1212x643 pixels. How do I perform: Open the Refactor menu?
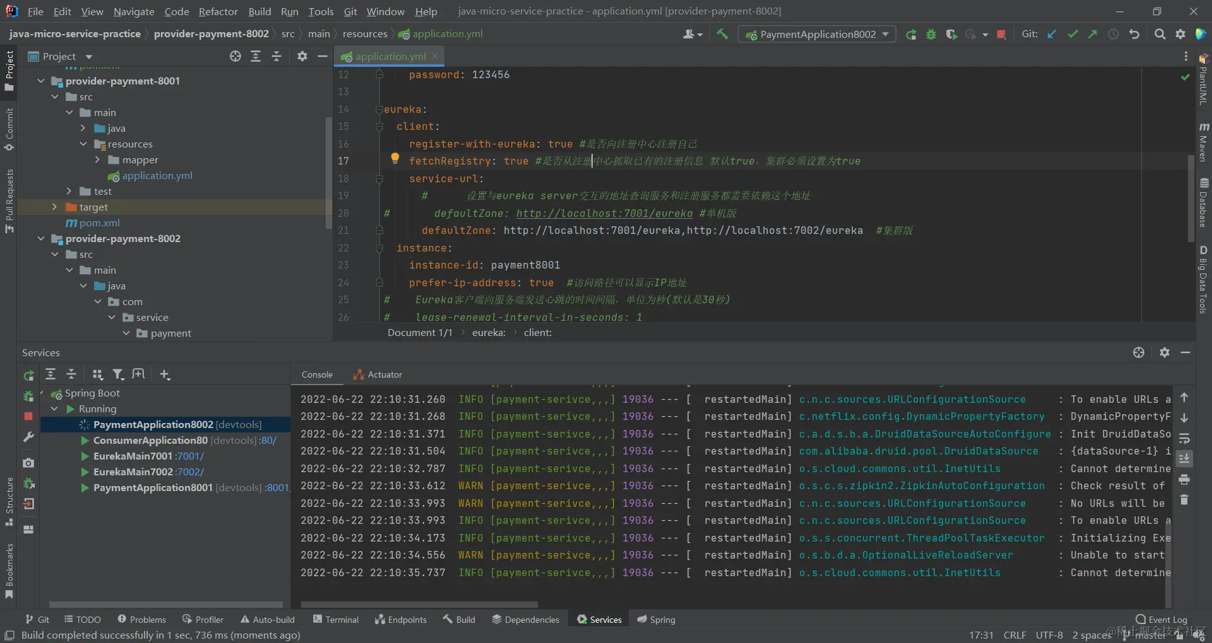(218, 11)
